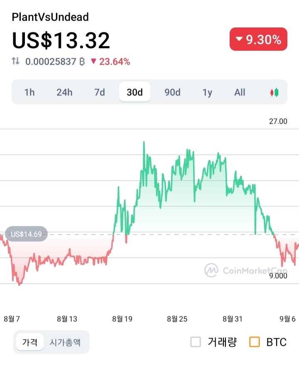
Task: Show the 90d price chart
Action: (x=172, y=92)
